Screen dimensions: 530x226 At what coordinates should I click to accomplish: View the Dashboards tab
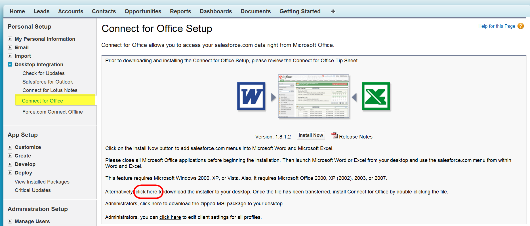pyautogui.click(x=216, y=11)
